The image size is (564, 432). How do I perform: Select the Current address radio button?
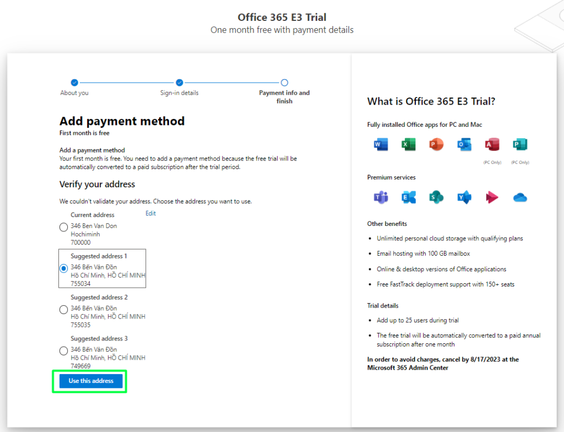tap(64, 227)
